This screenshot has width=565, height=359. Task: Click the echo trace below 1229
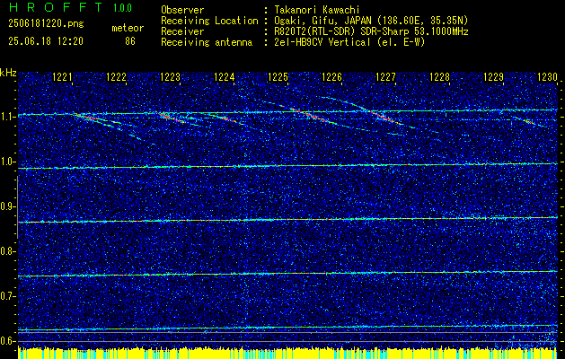coord(528,122)
